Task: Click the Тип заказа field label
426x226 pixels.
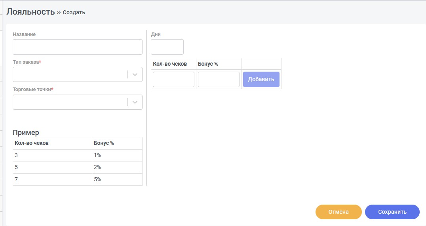Action: coord(27,62)
